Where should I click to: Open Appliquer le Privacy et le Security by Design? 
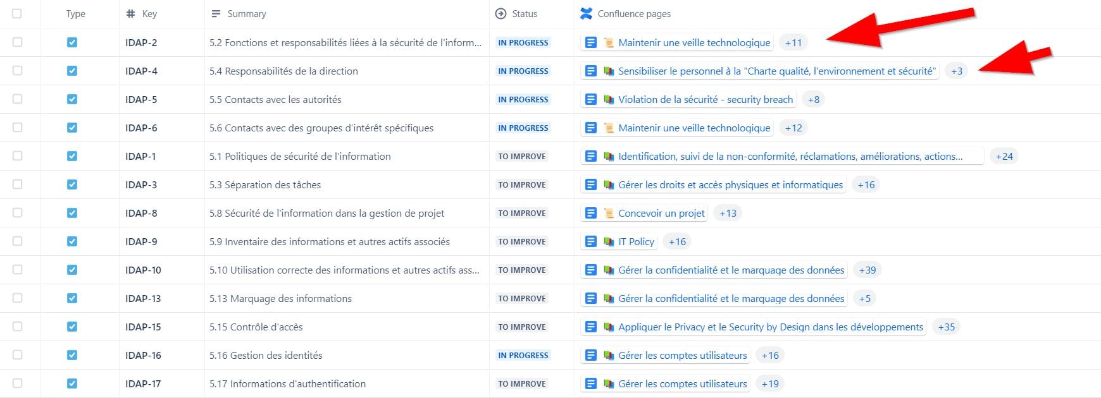pos(771,327)
